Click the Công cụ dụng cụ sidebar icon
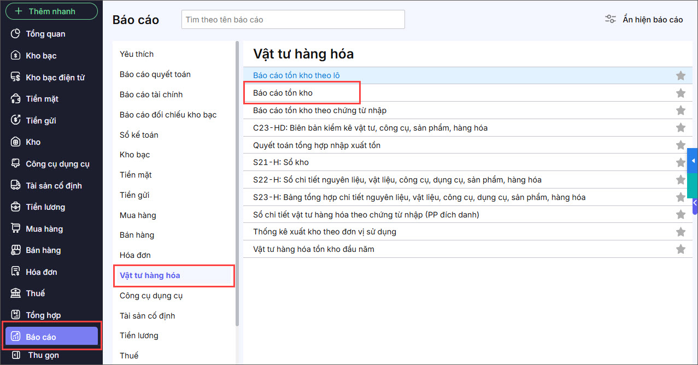This screenshot has height=365, width=698. coord(16,163)
